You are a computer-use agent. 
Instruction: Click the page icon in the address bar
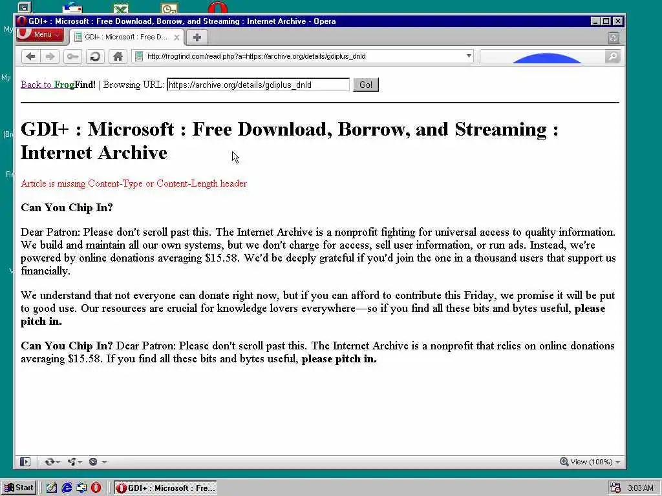coord(139,57)
